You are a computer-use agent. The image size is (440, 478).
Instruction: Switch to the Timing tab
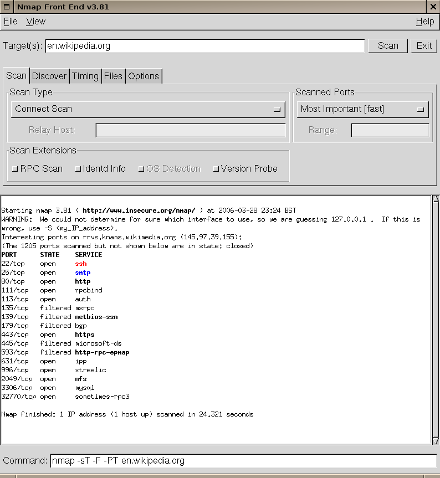pyautogui.click(x=85, y=76)
